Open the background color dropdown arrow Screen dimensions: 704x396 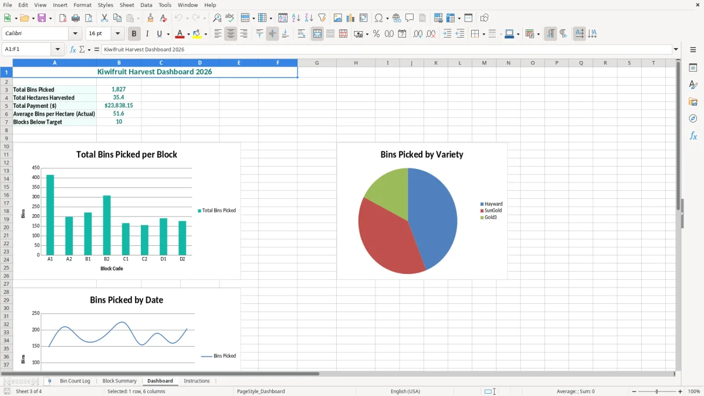click(x=205, y=34)
